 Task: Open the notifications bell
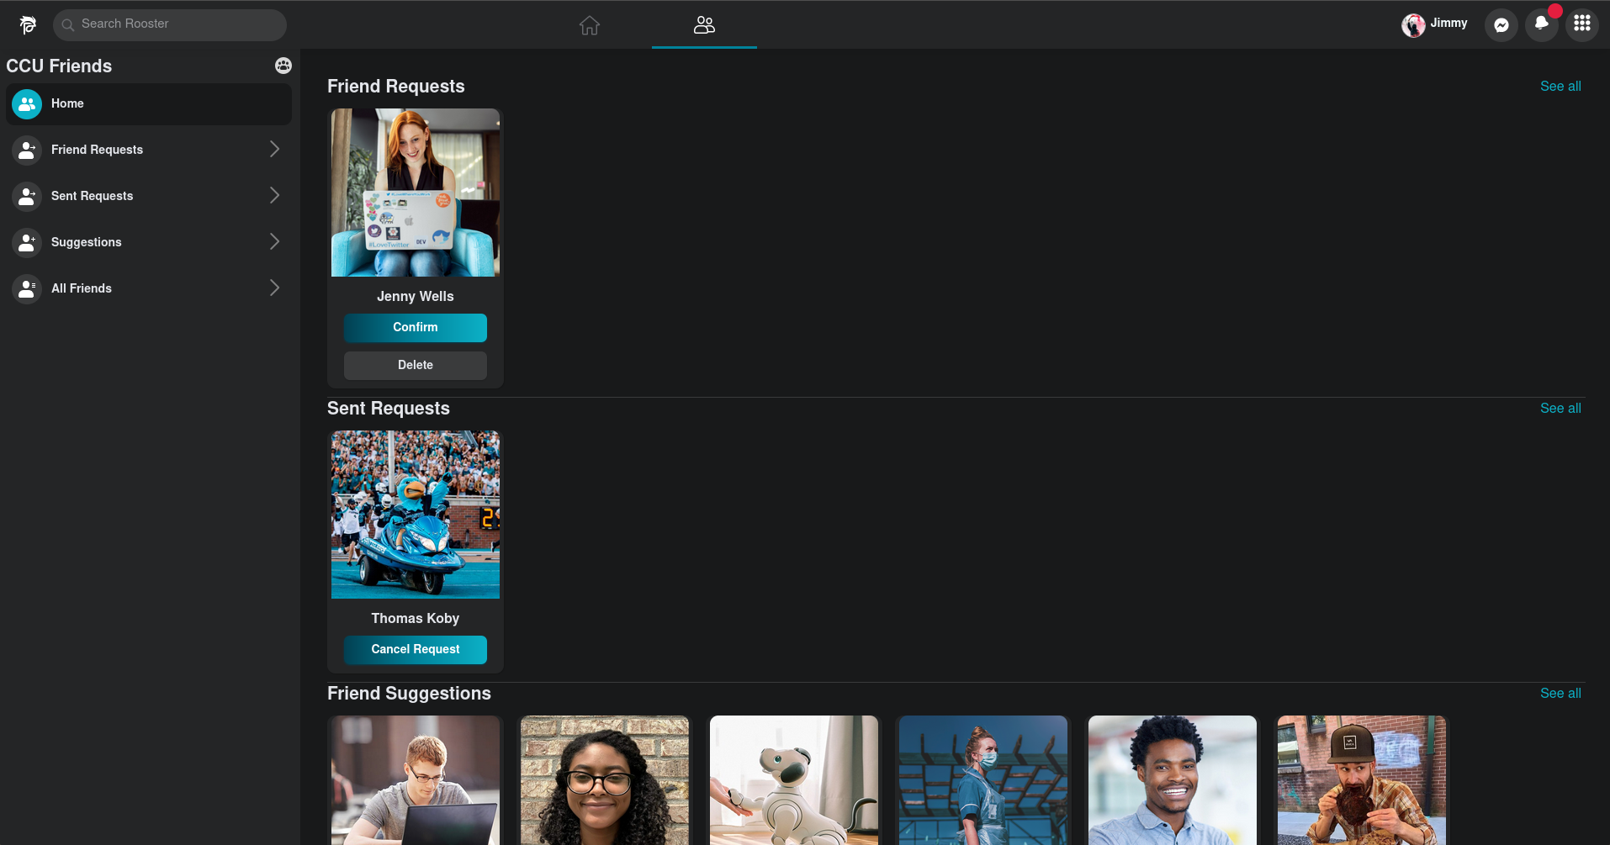click(1541, 25)
